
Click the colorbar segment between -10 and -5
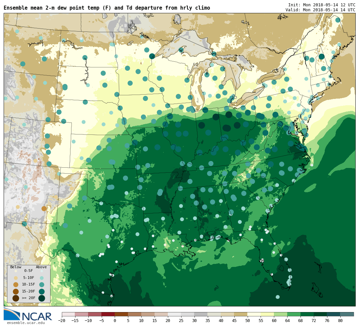click(x=95, y=314)
